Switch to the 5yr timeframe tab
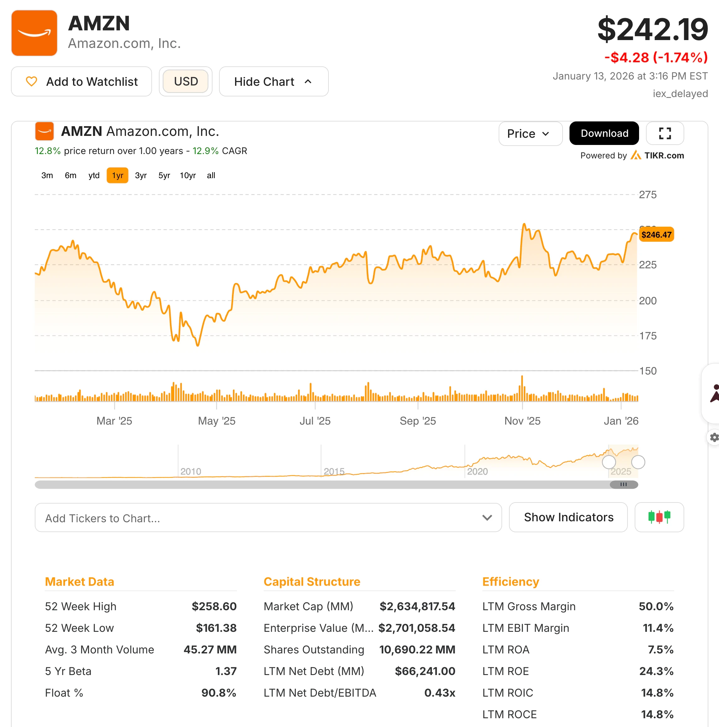 tap(164, 175)
